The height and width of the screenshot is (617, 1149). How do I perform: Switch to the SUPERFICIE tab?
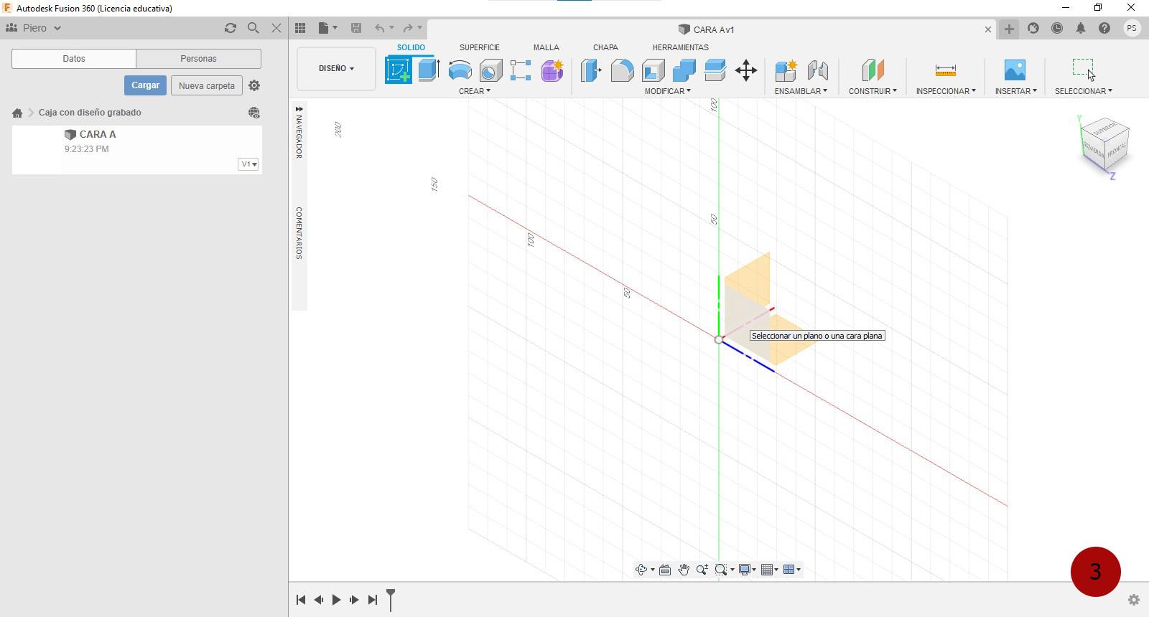pyautogui.click(x=480, y=47)
